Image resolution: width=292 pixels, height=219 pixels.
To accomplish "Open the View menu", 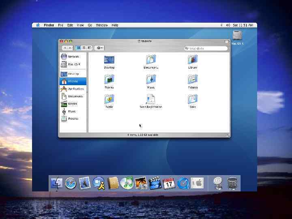I will coord(80,25).
